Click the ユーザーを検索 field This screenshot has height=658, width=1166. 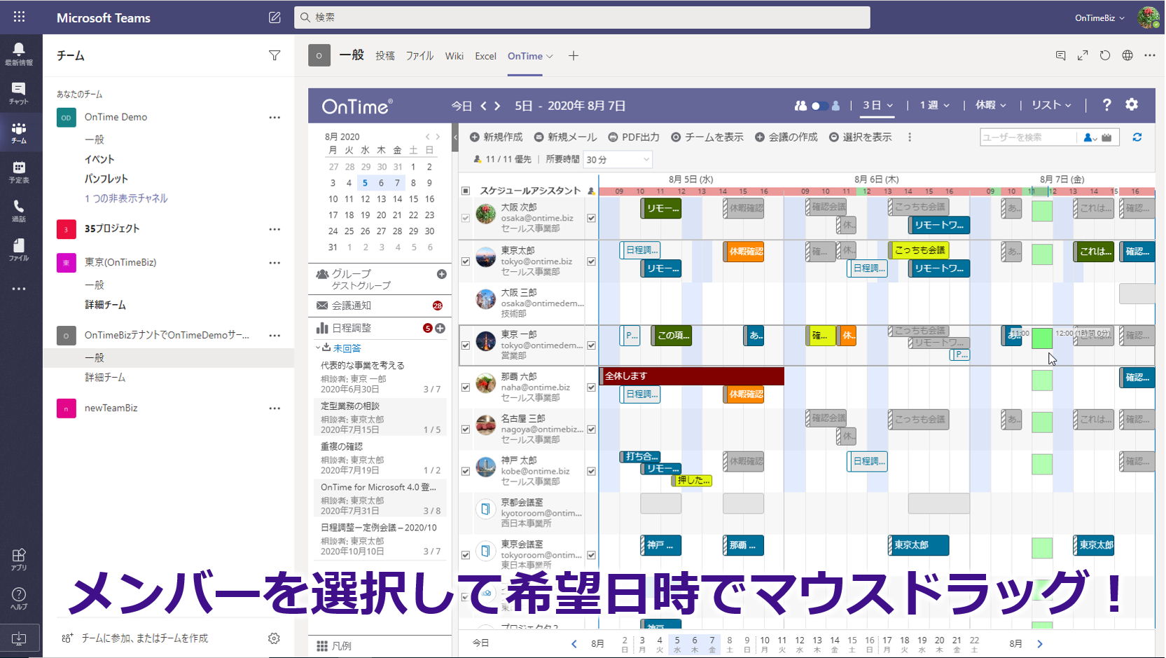(x=1028, y=137)
